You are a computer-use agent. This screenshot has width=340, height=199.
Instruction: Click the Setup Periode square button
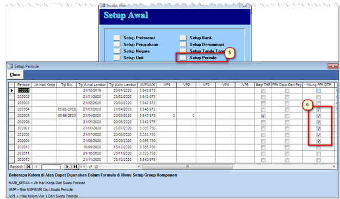tap(183, 58)
